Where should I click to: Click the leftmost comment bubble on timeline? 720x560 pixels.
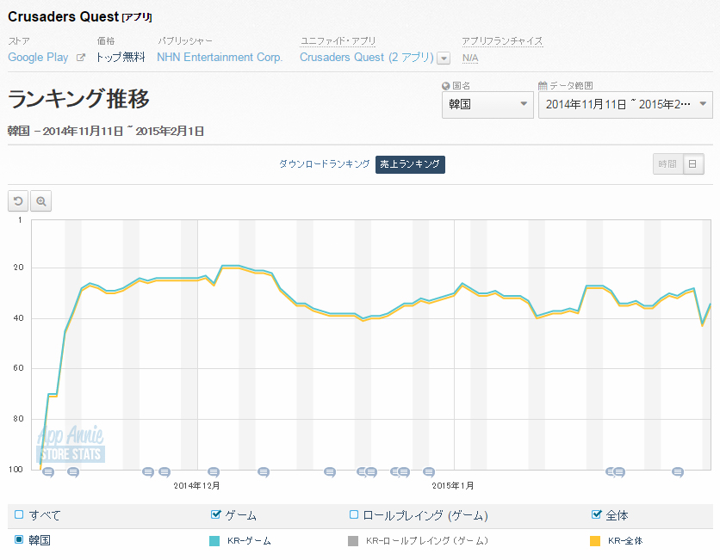48,471
